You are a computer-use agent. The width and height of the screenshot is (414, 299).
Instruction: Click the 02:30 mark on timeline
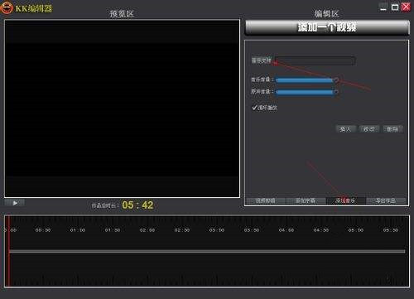click(182, 230)
